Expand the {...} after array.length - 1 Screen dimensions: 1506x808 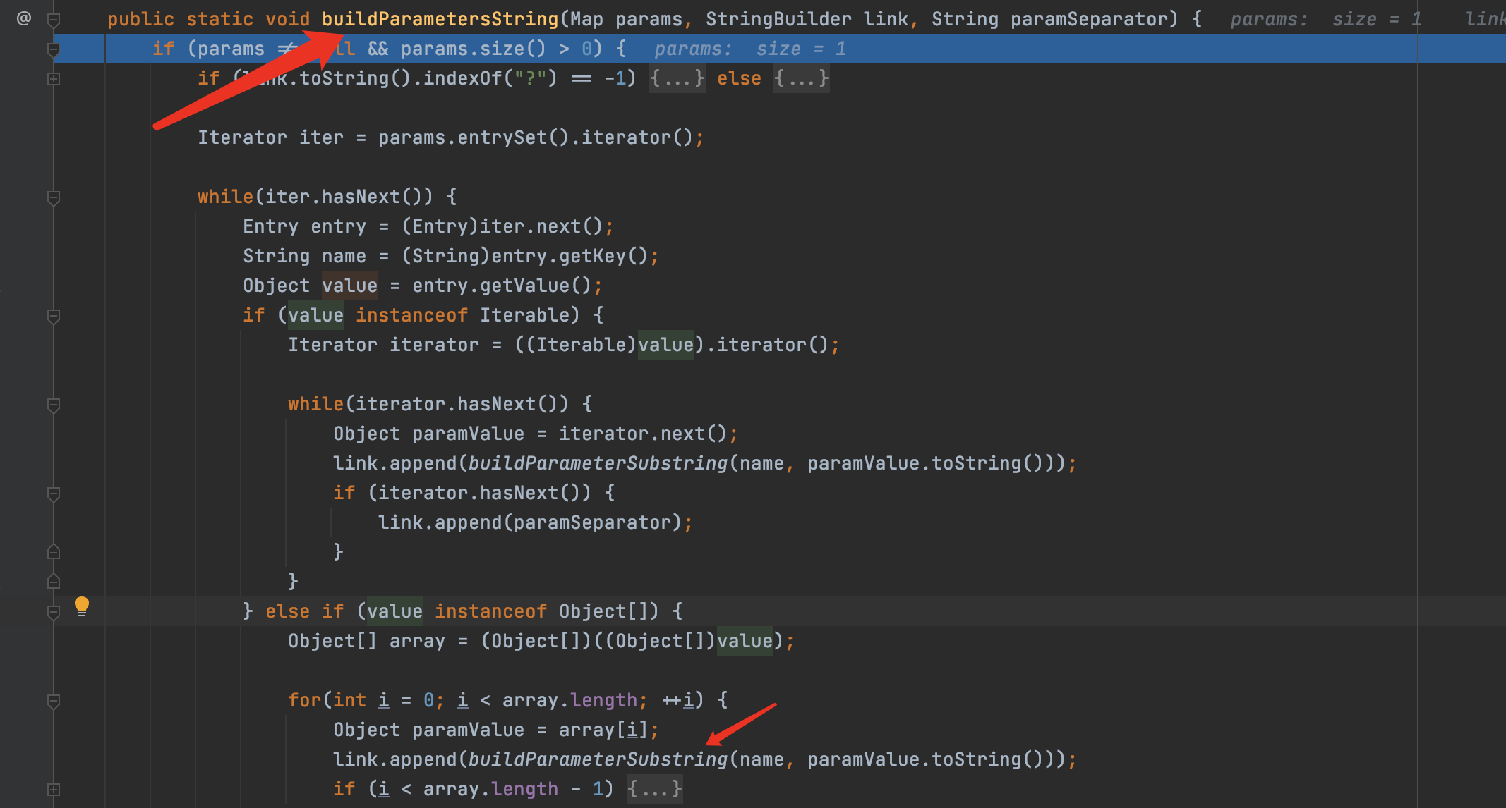pyautogui.click(x=654, y=789)
